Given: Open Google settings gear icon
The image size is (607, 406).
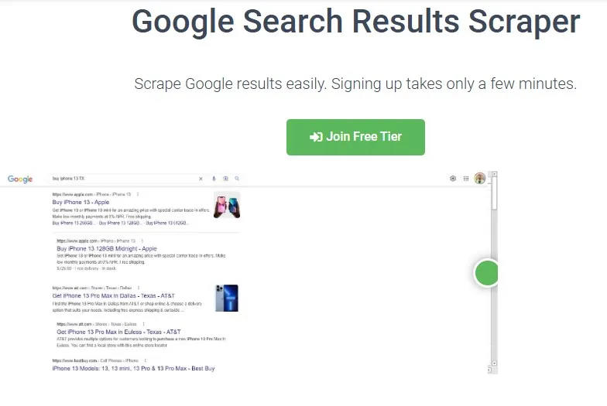Looking at the screenshot, I should (453, 179).
